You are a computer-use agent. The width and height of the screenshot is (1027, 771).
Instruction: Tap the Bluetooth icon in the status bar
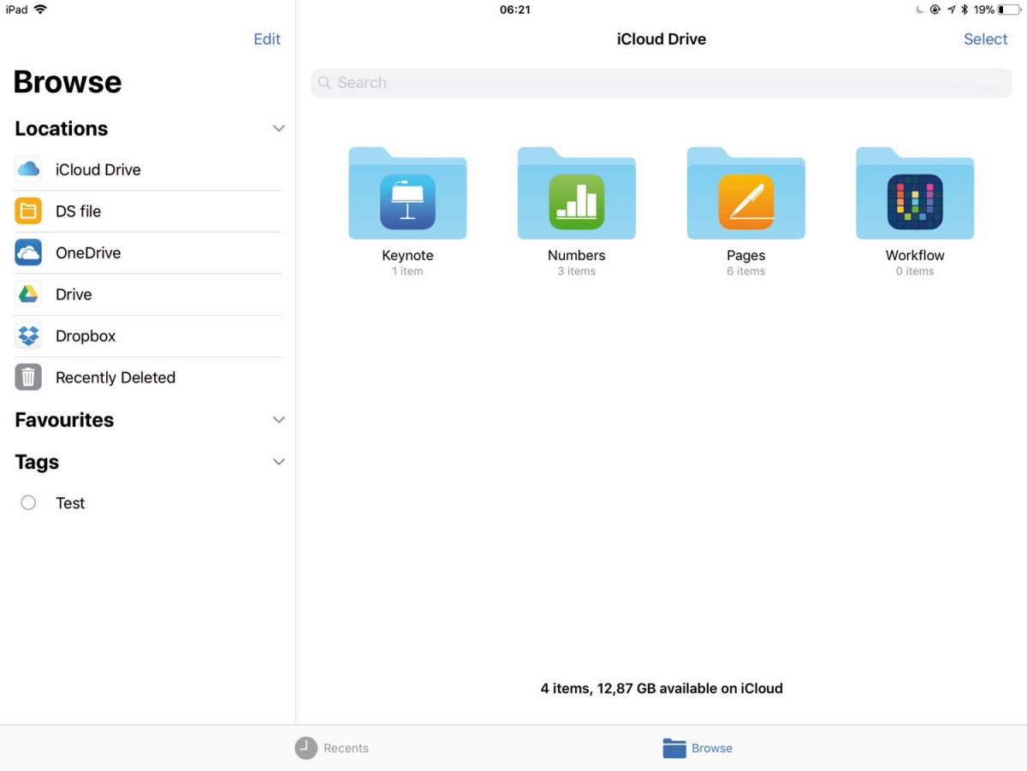[965, 9]
